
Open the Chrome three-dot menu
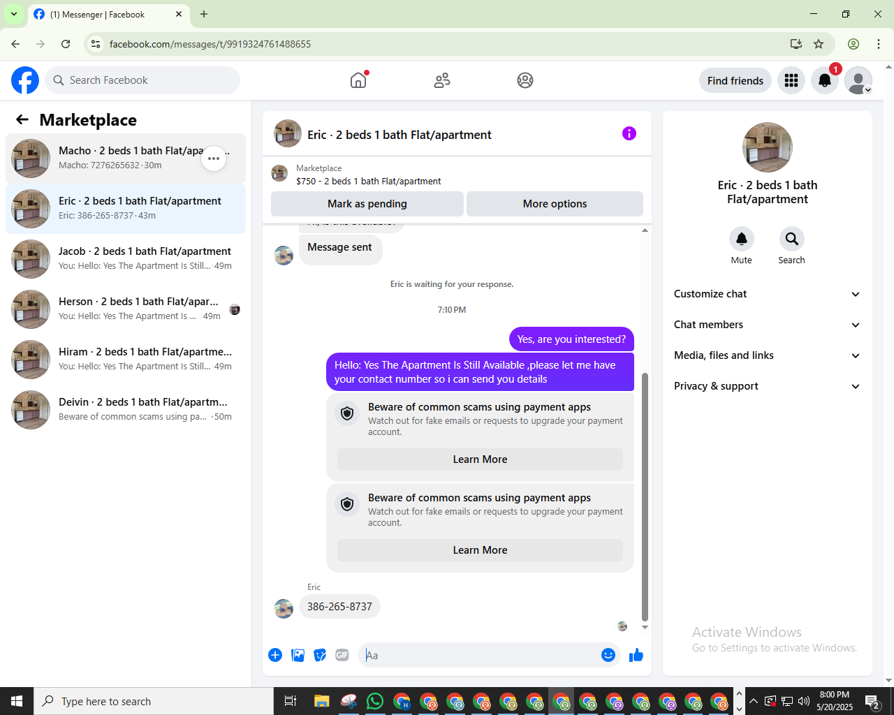click(x=879, y=44)
